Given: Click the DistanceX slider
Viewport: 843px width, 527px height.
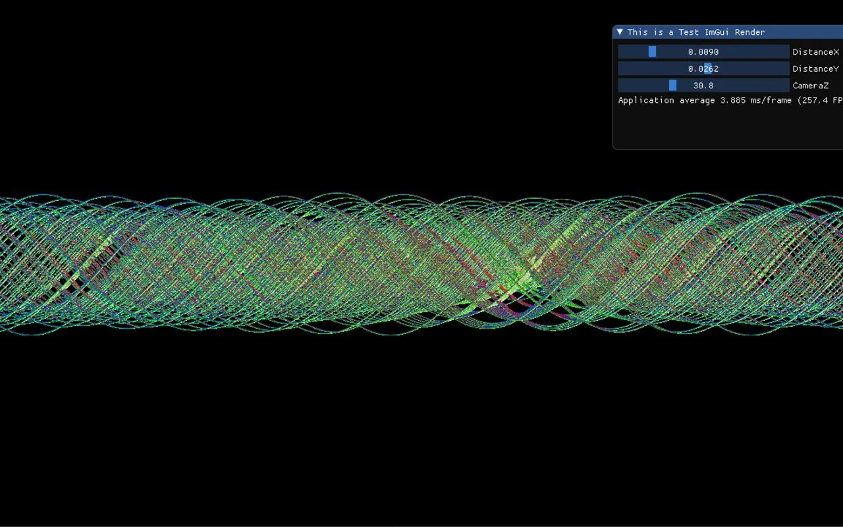Looking at the screenshot, I should point(703,52).
